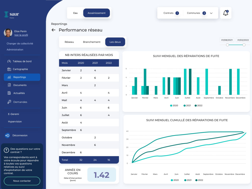Click the Mois column header
Image resolution: width=252 pixels, height=189 pixels.
(x=65, y=63)
